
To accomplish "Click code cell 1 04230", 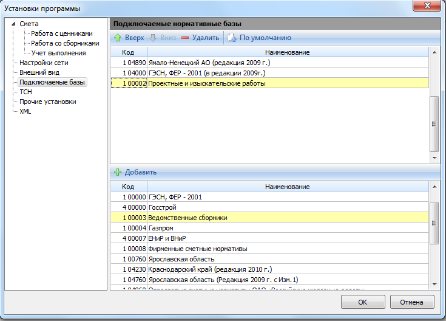I will point(129,269).
